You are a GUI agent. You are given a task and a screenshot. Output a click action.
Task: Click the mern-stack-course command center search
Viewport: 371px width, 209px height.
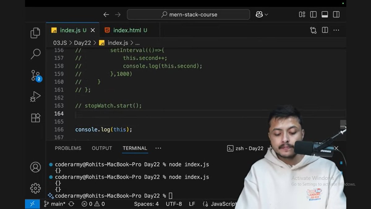point(188,15)
